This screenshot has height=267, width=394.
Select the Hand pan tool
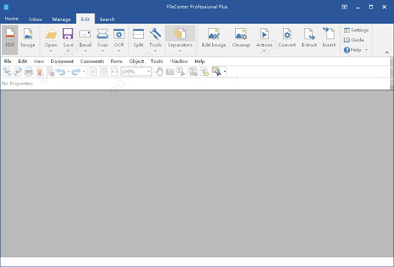point(159,72)
